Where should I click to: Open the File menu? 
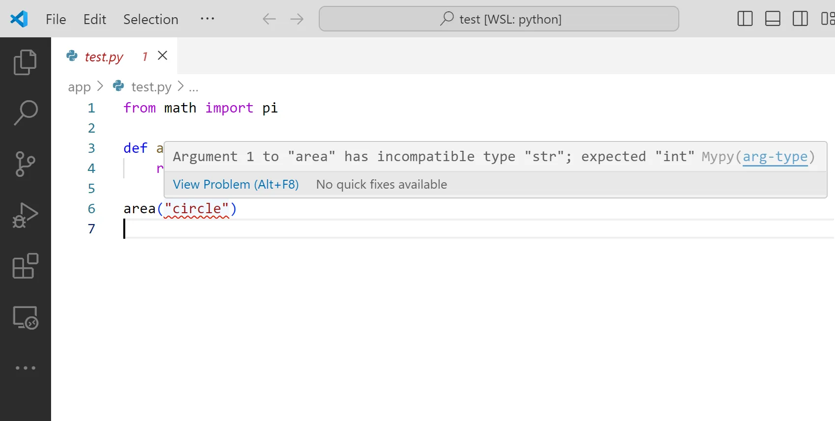coord(56,19)
